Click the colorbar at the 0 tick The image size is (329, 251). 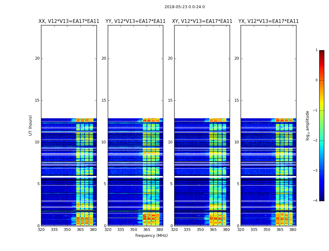click(x=322, y=80)
